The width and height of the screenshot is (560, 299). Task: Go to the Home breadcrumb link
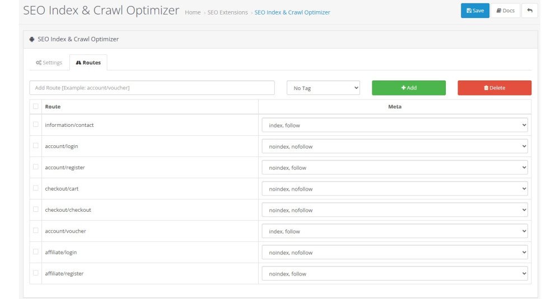pyautogui.click(x=193, y=12)
